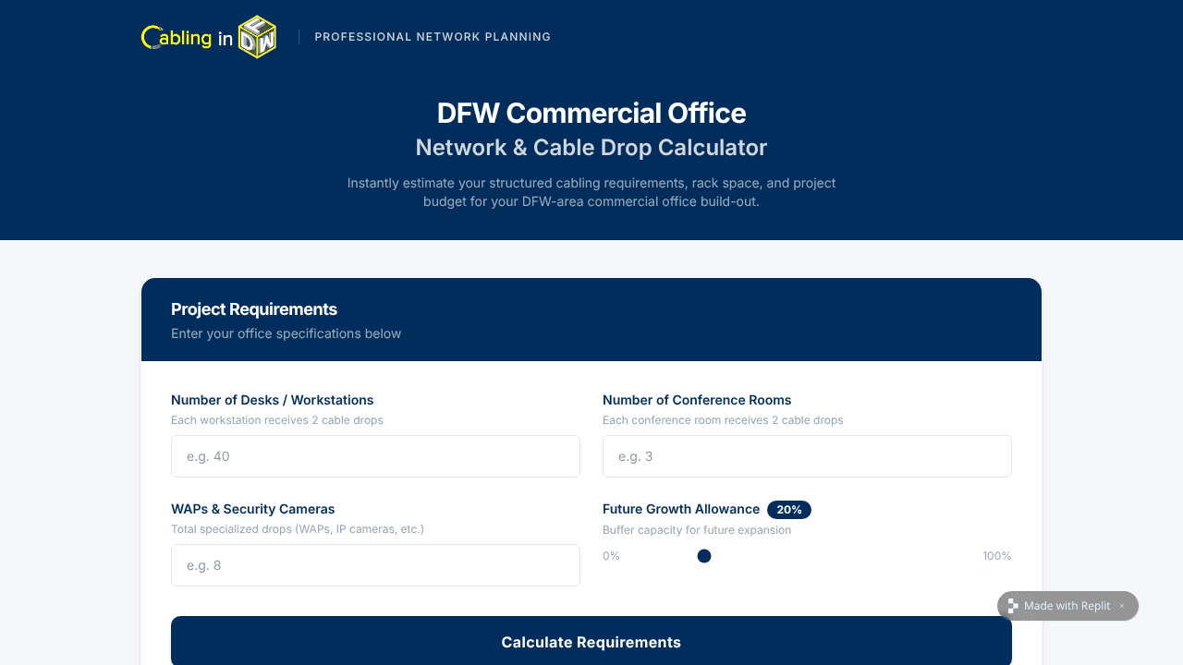The width and height of the screenshot is (1183, 665).
Task: Click Calculate Requirements button
Action: 591,641
